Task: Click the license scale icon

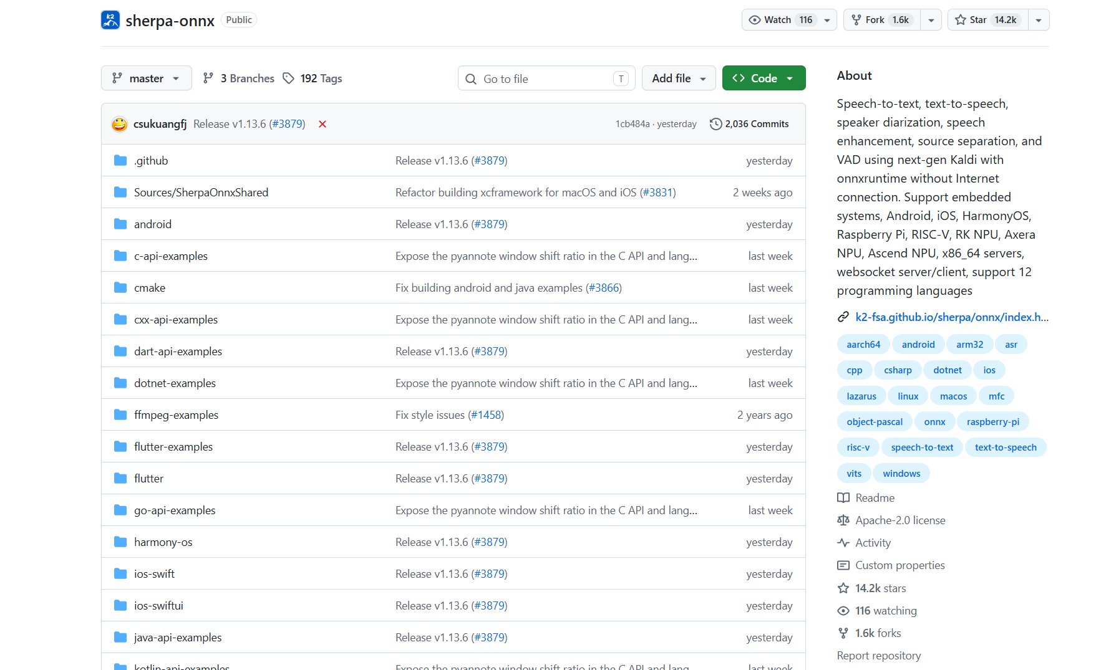Action: coord(843,520)
